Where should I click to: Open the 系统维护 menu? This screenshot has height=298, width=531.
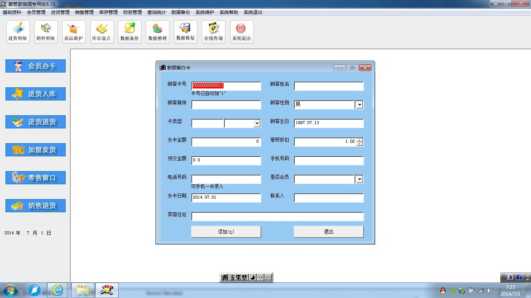coord(205,12)
